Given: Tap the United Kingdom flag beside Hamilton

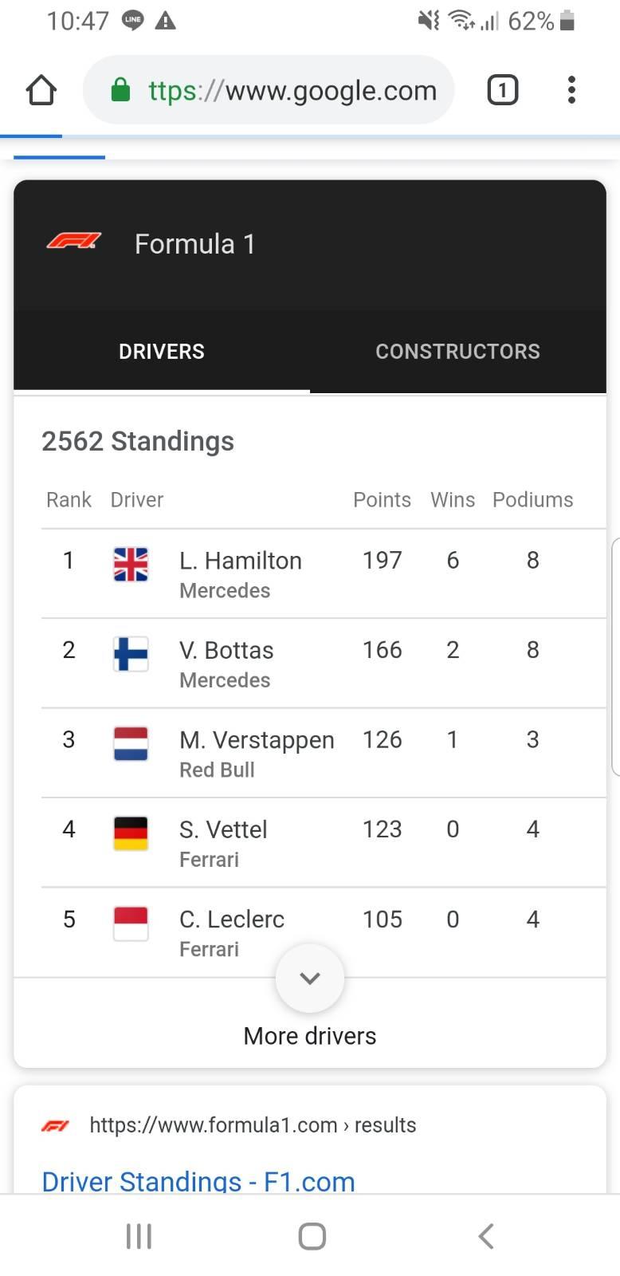Looking at the screenshot, I should click(x=131, y=565).
